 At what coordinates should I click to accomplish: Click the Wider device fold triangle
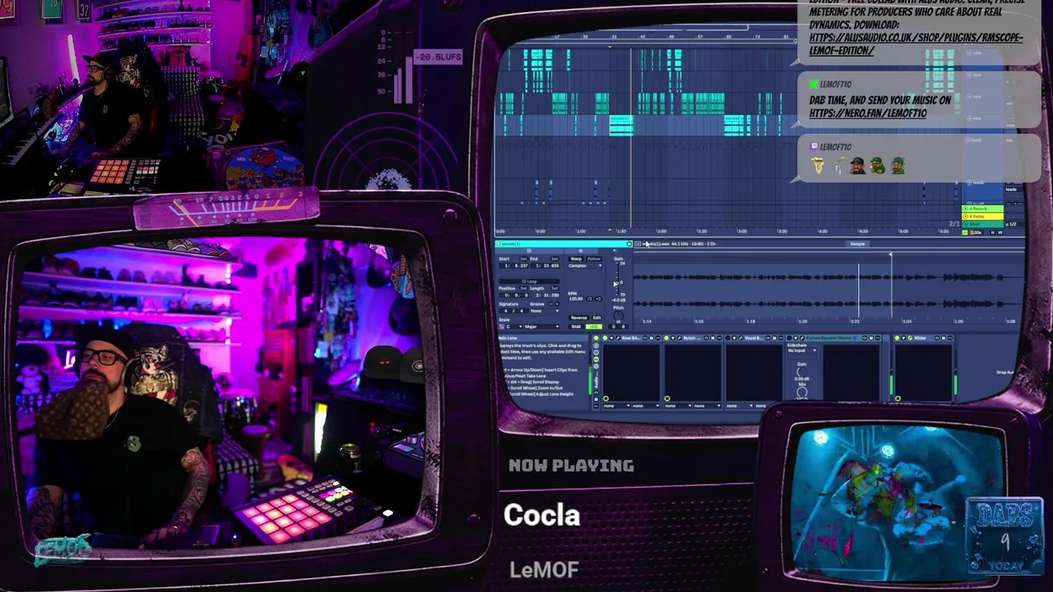(903, 338)
